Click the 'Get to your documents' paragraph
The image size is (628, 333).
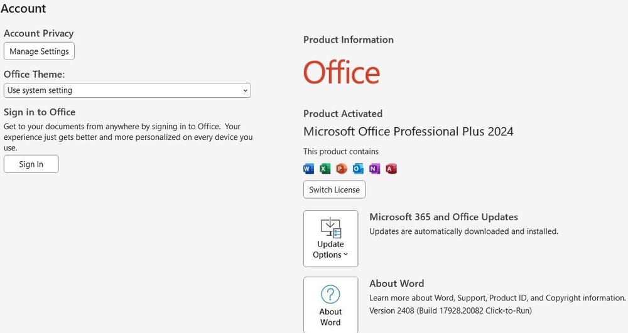(128, 137)
